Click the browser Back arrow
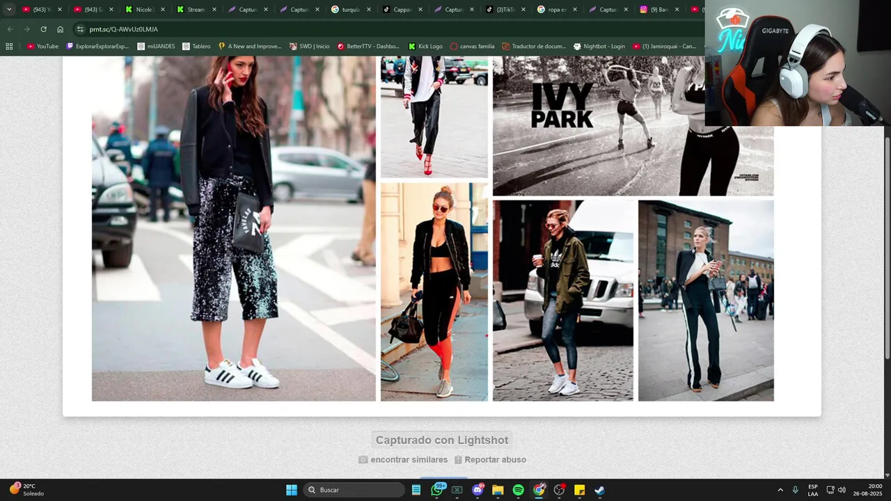Screen dimensions: 891x501 pyautogui.click(x=10, y=29)
